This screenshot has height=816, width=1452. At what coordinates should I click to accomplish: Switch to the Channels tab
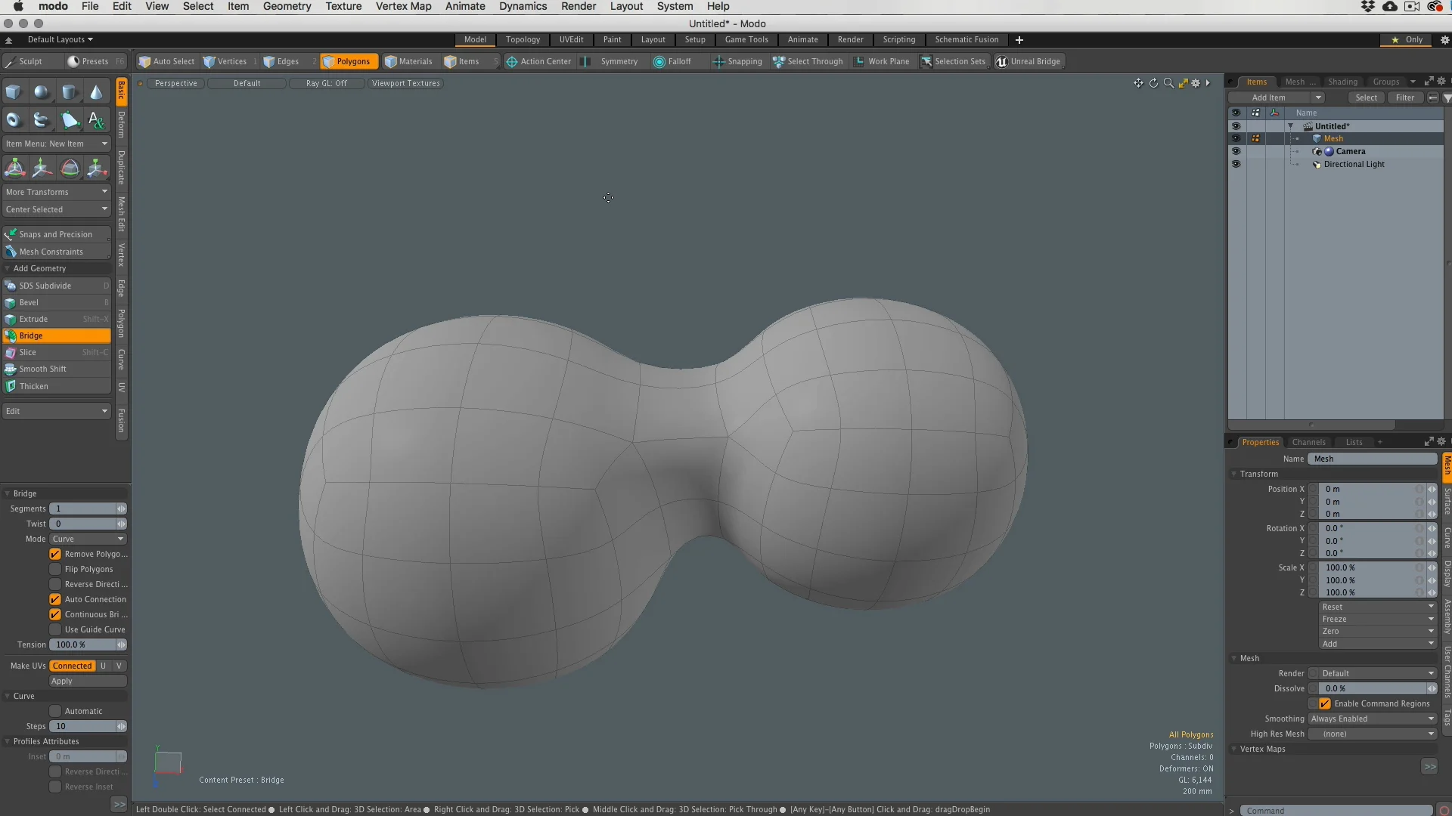1308,442
